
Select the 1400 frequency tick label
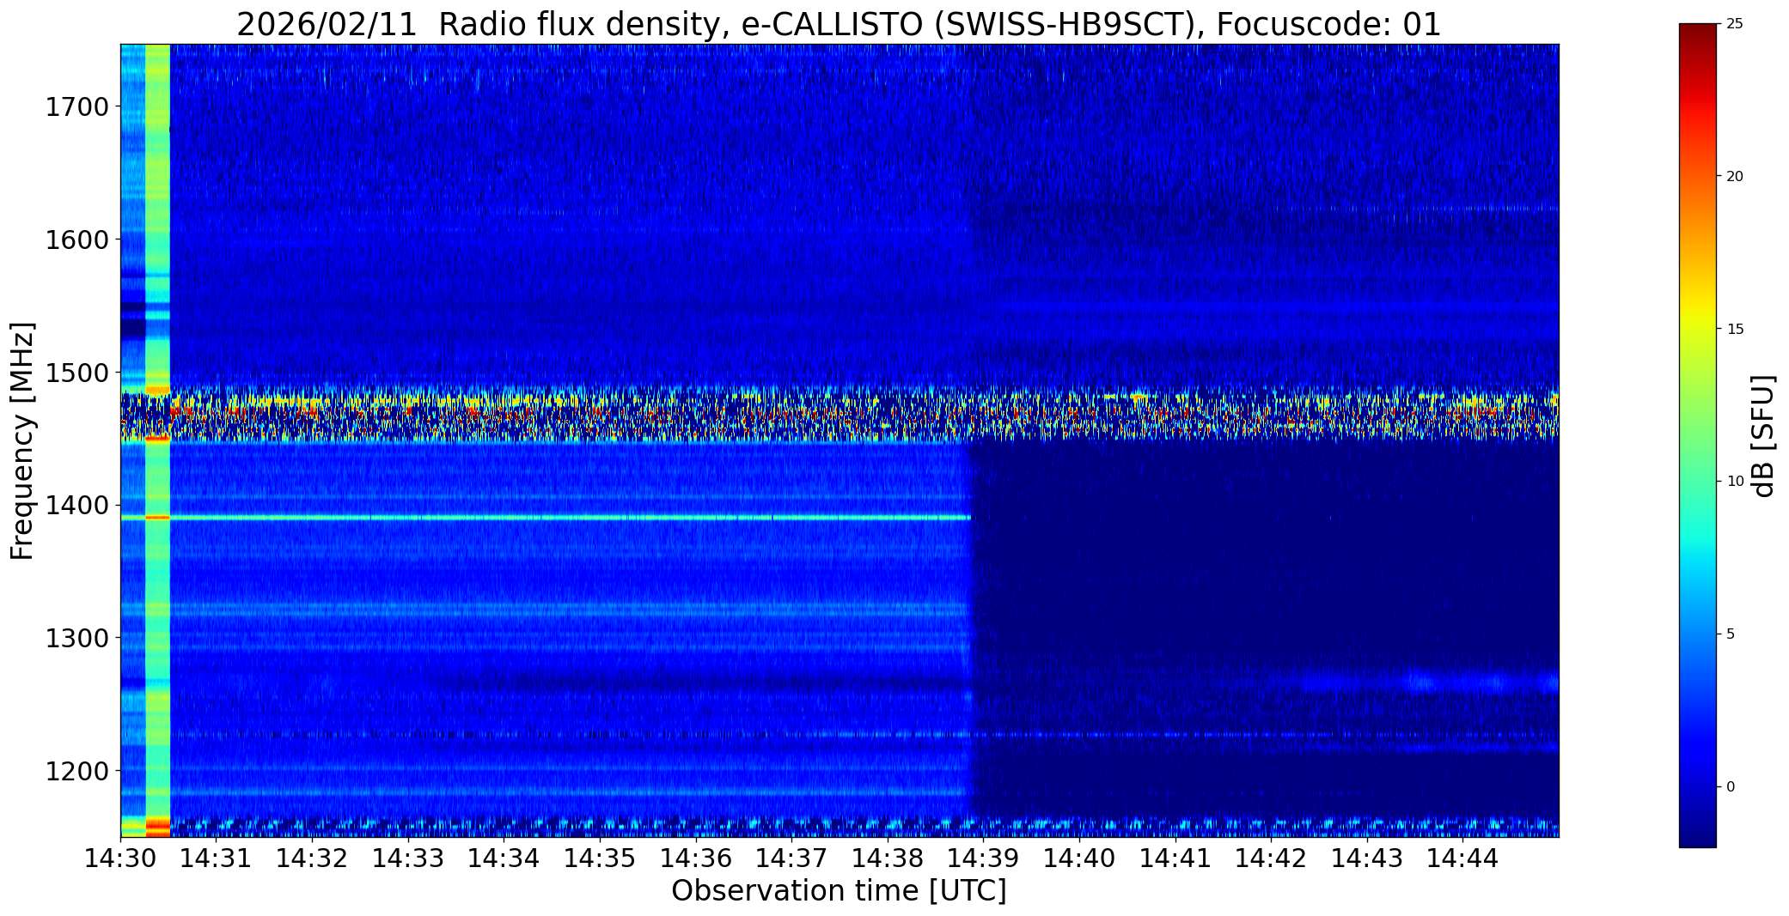[76, 505]
